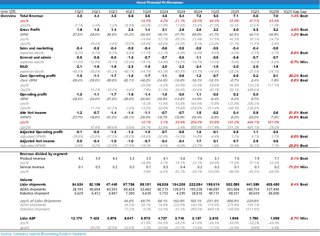Image resolution: width=320 pixels, height=236 pixels.
Task: Click the Sales and marketing row label
Action: pos(36,48)
